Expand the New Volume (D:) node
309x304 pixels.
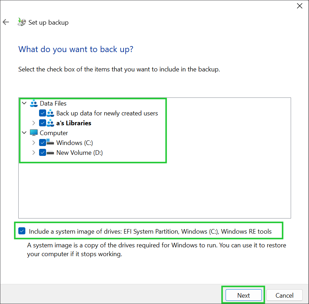pos(33,152)
